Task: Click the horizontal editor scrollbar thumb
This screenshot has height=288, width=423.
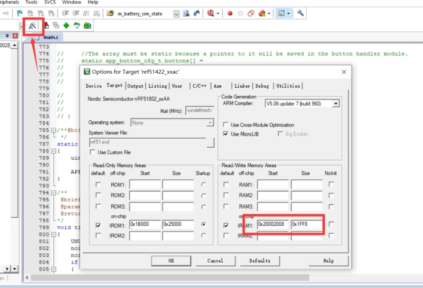Action: click(x=170, y=278)
